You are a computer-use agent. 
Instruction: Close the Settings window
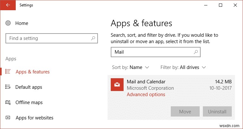pyautogui.click(x=235, y=5)
